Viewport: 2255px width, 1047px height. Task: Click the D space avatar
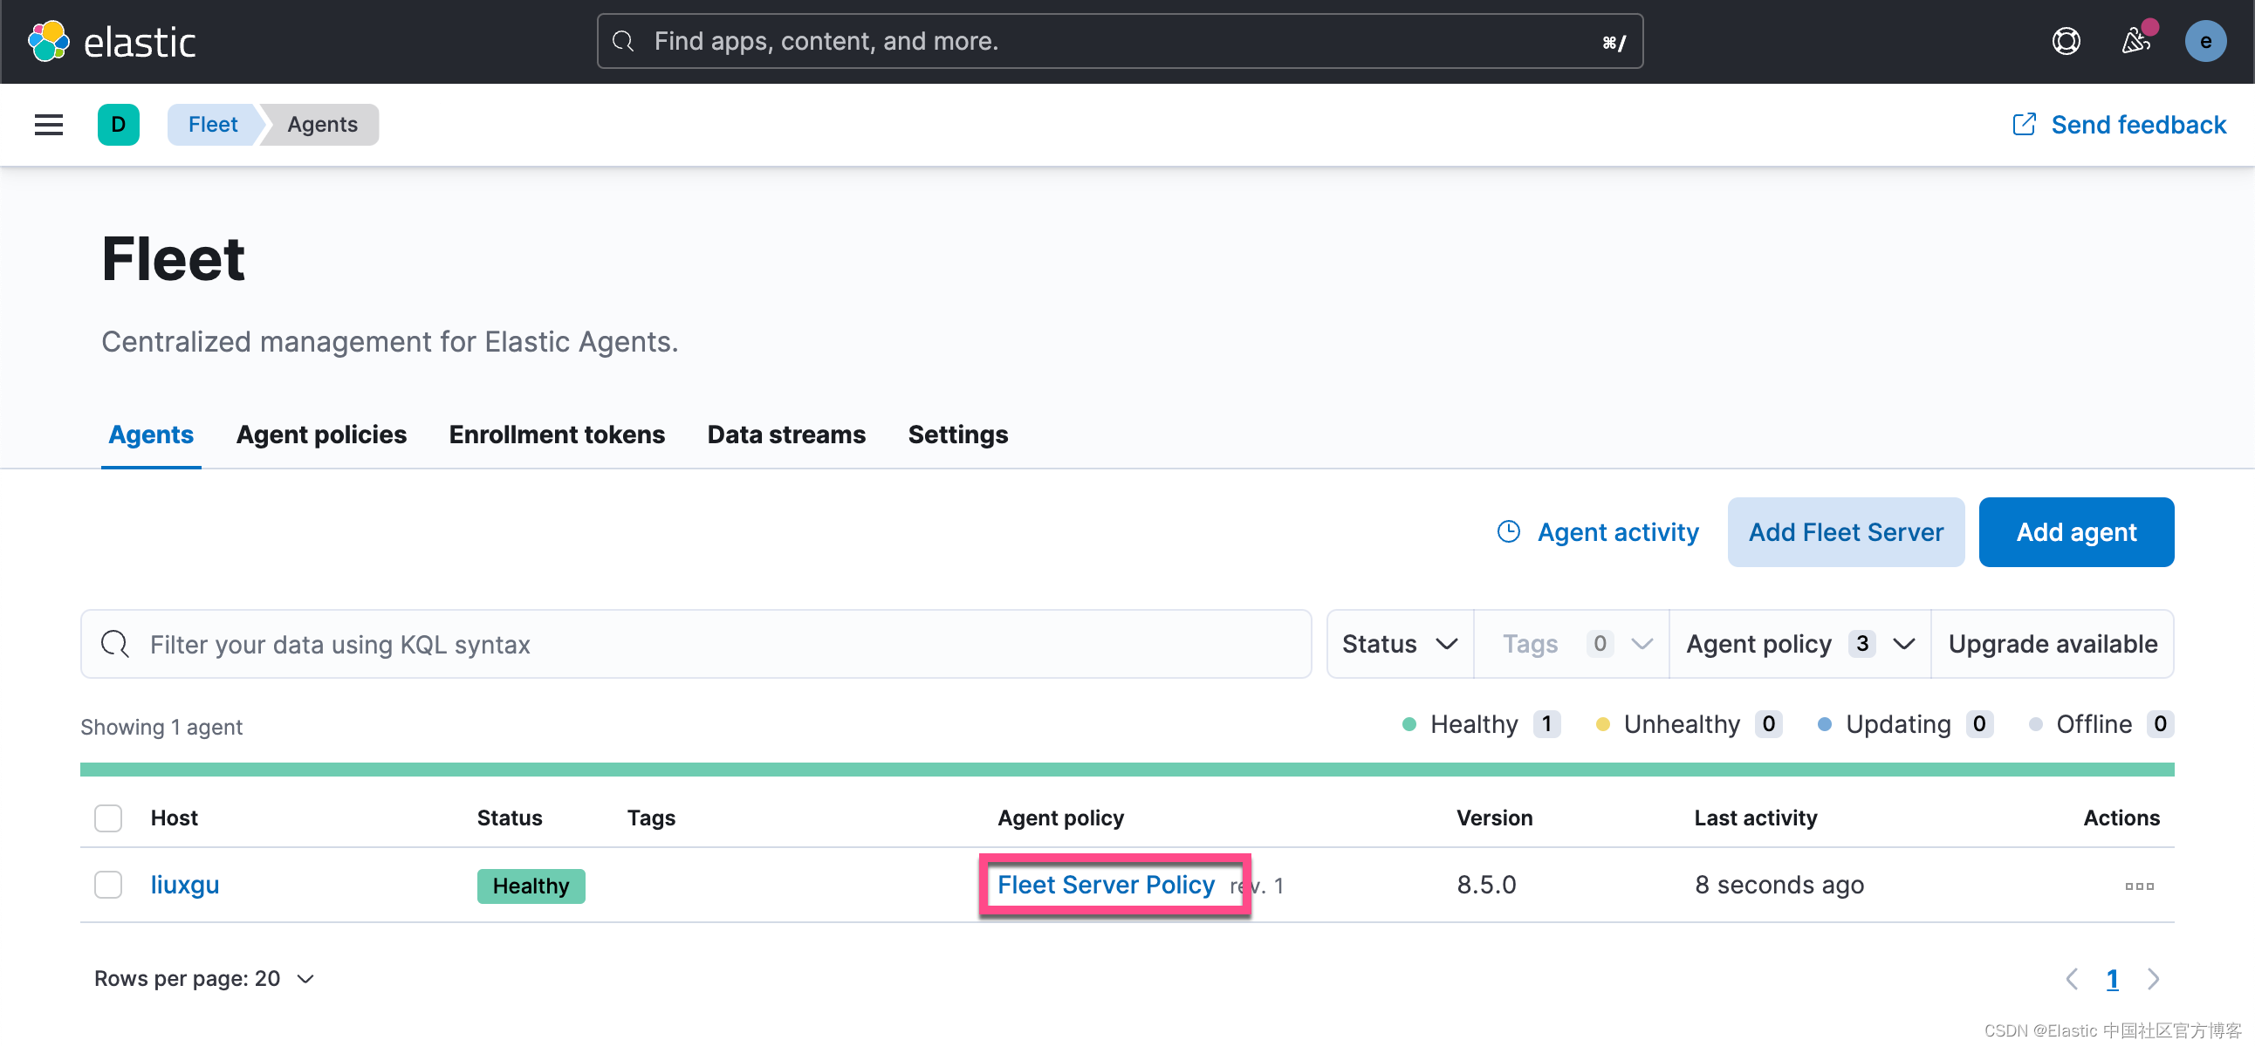click(118, 124)
